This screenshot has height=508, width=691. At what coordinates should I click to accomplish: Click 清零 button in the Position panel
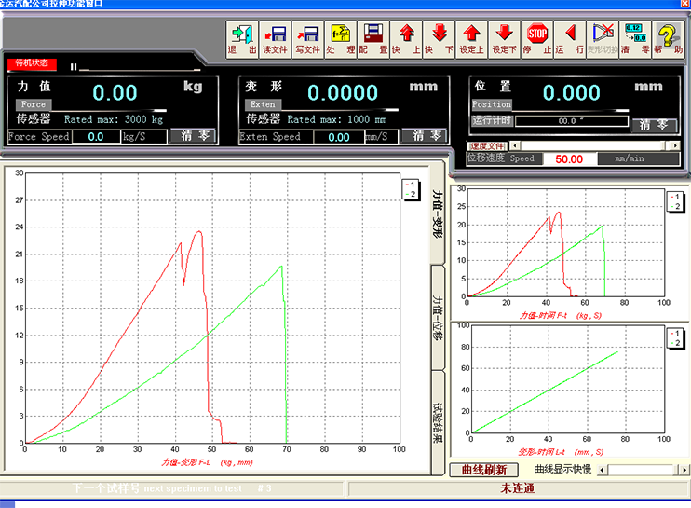click(655, 124)
